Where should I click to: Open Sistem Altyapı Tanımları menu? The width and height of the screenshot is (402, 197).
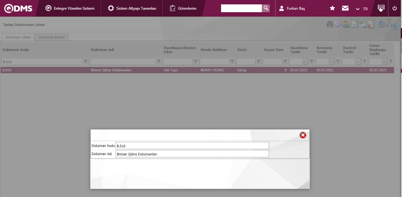point(132,8)
